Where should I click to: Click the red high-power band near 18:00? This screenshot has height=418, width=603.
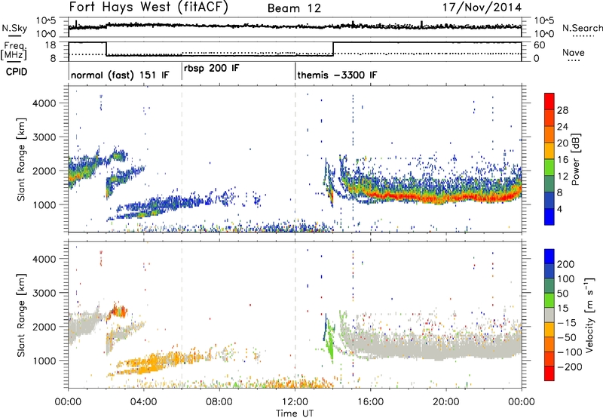point(409,196)
